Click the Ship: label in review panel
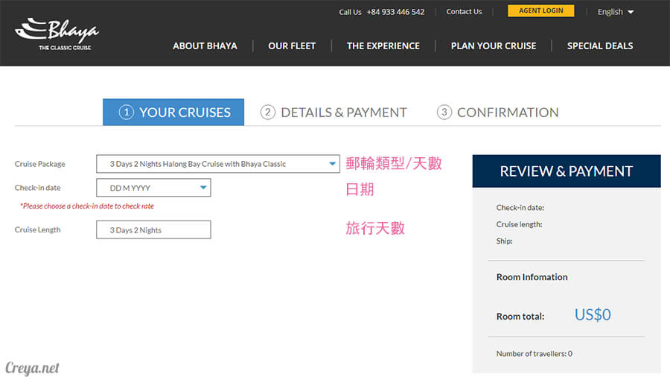Viewport: 670px width, 380px height. pyautogui.click(x=504, y=241)
